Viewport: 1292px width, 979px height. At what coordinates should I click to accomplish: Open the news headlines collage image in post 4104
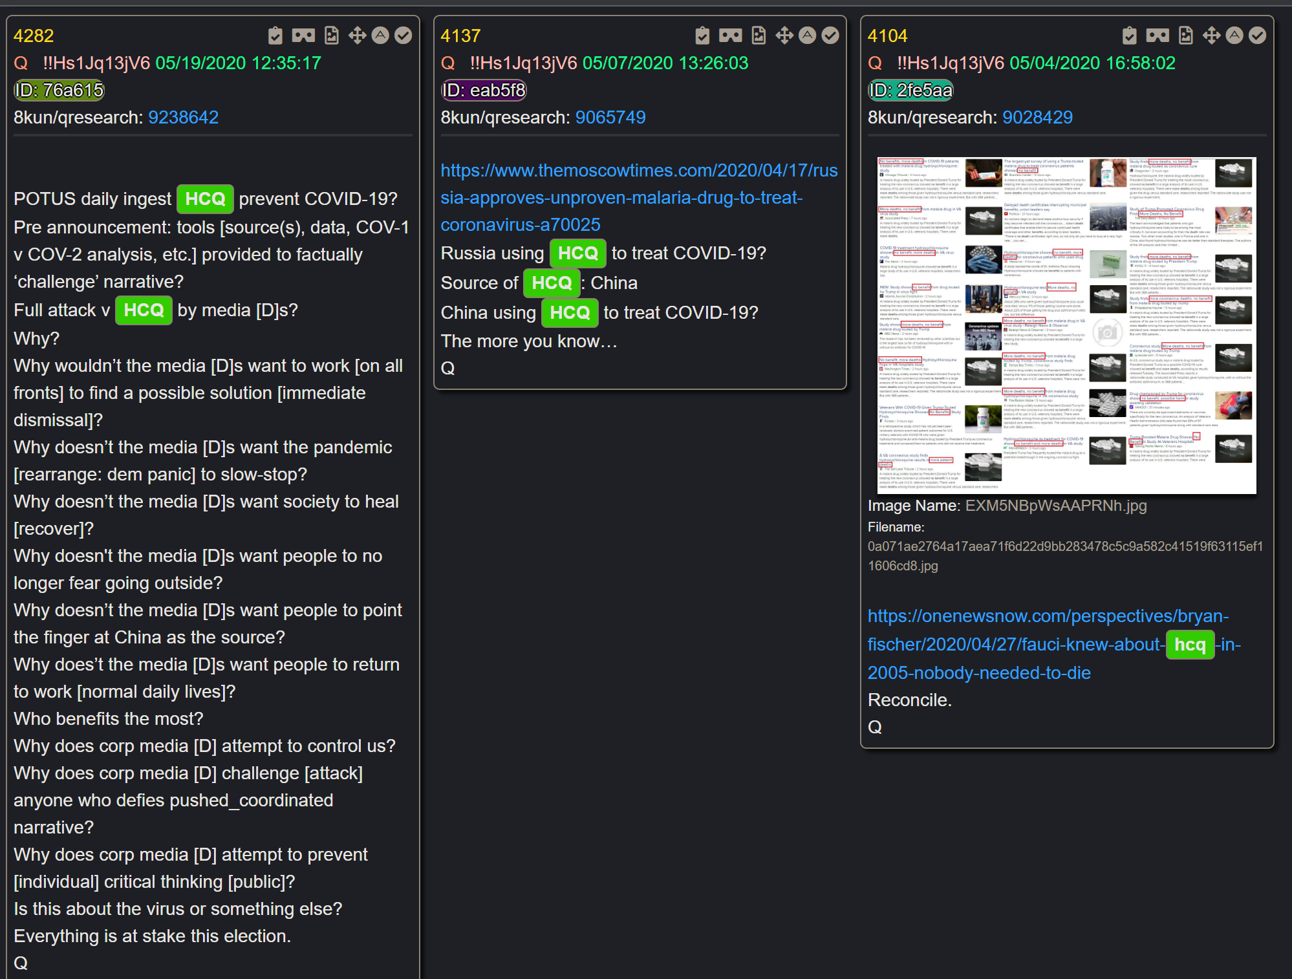pos(1066,325)
